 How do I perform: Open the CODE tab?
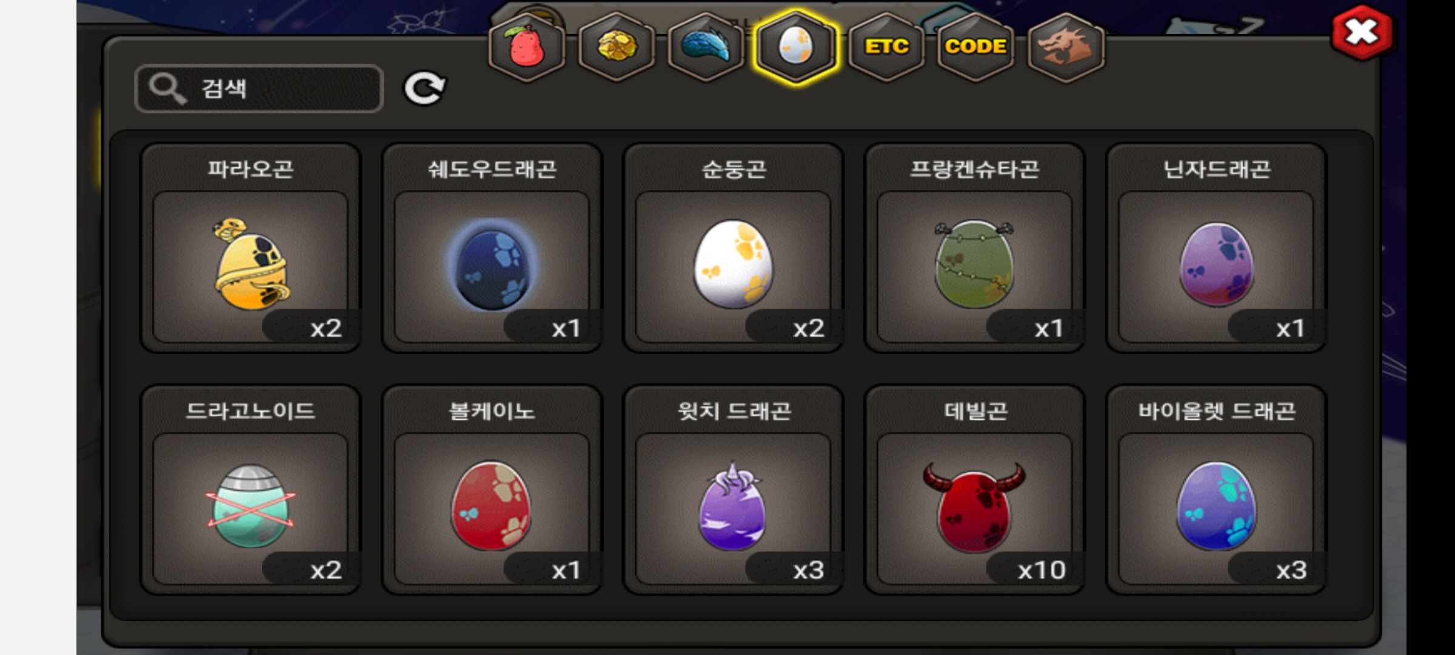point(975,47)
